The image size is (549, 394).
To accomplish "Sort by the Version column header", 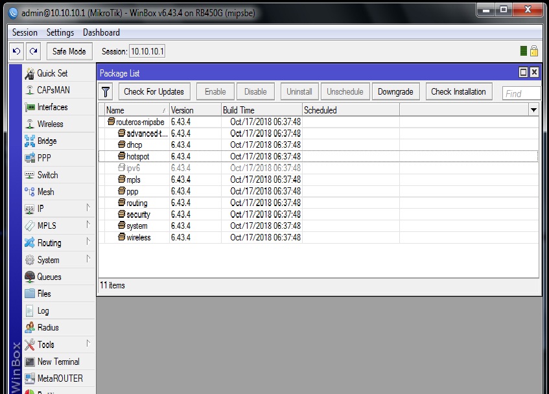I will 195,110.
